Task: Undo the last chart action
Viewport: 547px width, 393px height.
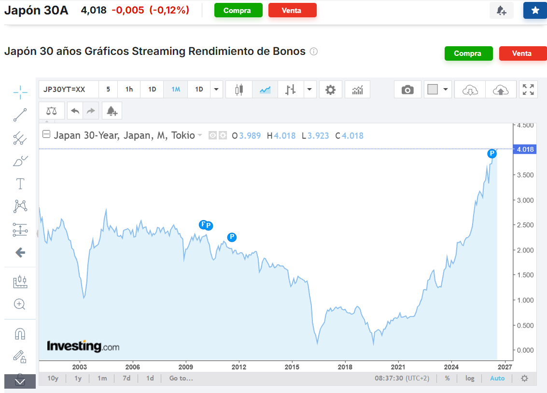Action: pos(75,111)
